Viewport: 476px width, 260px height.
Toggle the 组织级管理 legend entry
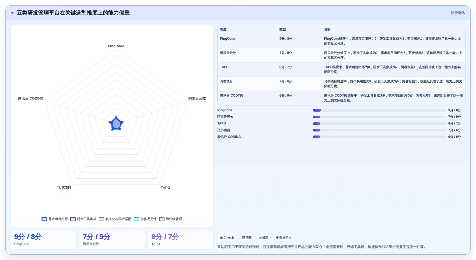coord(170,219)
